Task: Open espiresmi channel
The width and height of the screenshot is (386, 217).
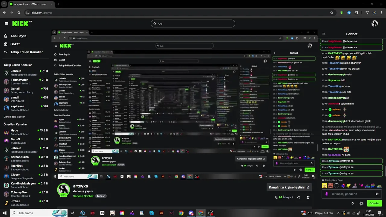Action: point(26,108)
